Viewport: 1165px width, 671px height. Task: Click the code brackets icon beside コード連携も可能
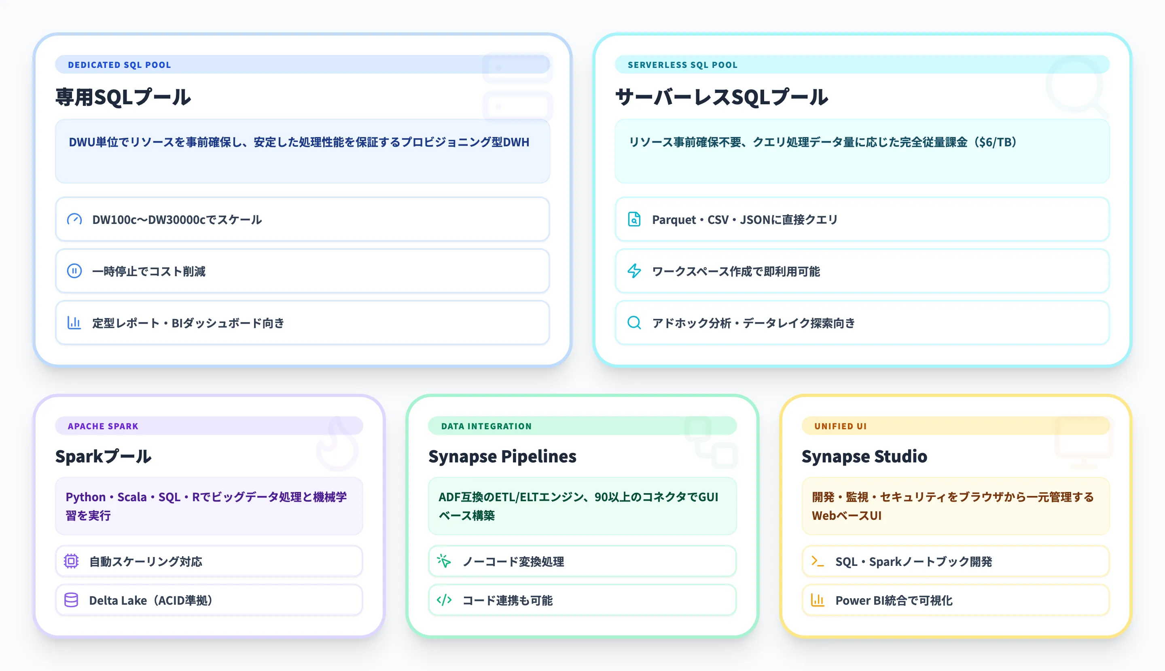click(x=444, y=600)
